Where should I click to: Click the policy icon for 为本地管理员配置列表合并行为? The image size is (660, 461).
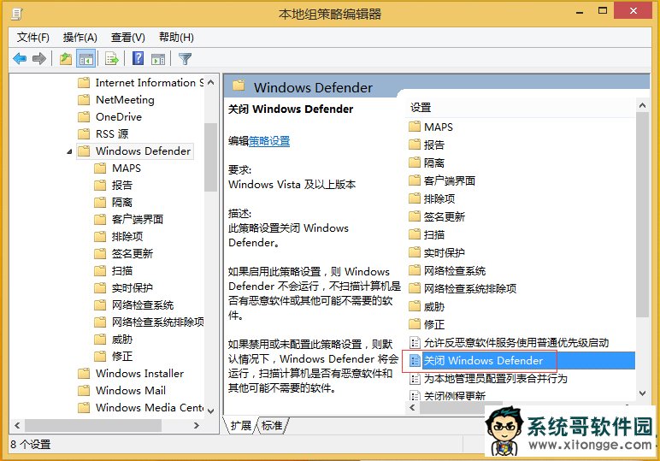tap(415, 379)
